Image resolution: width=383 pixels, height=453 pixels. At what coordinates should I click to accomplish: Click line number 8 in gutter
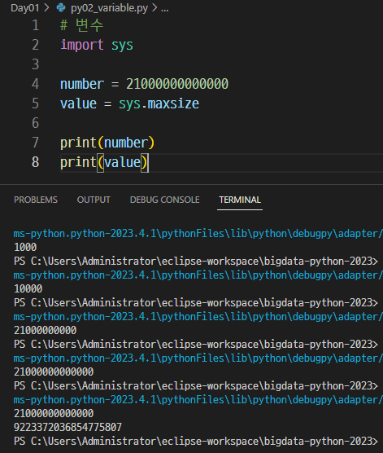point(35,162)
